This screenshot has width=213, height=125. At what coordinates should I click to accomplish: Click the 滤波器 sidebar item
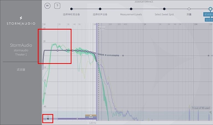point(21,69)
